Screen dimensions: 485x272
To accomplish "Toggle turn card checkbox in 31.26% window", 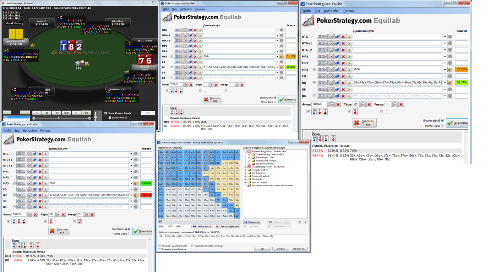I will pyautogui.click(x=349, y=112).
